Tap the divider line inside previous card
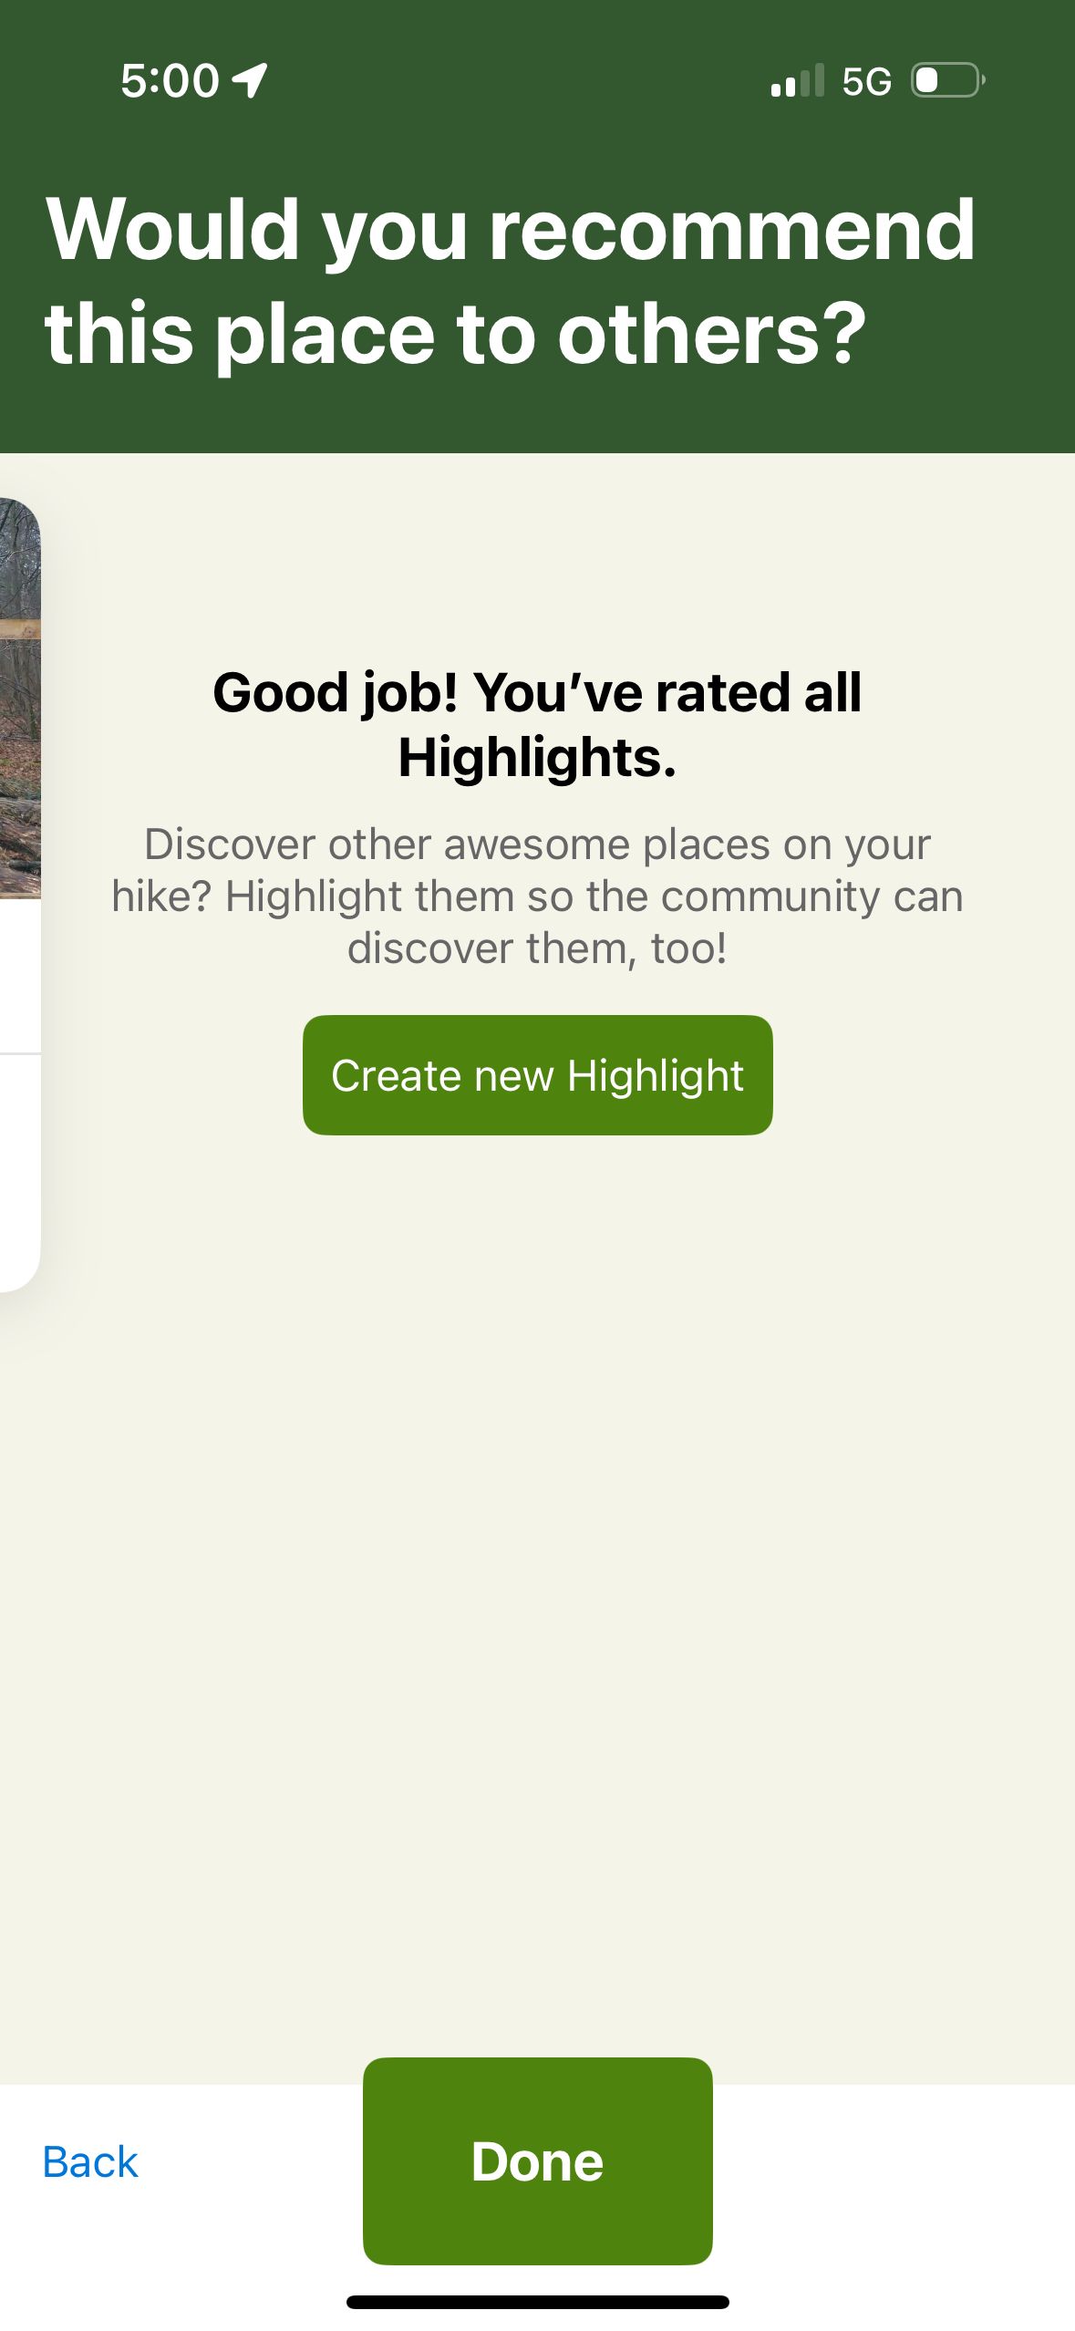The height and width of the screenshot is (2331, 1075). click(x=20, y=1054)
